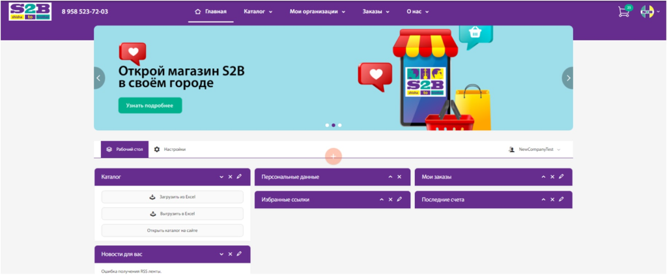Switch to the Настройки tab
This screenshot has height=275, width=667.
click(x=170, y=150)
